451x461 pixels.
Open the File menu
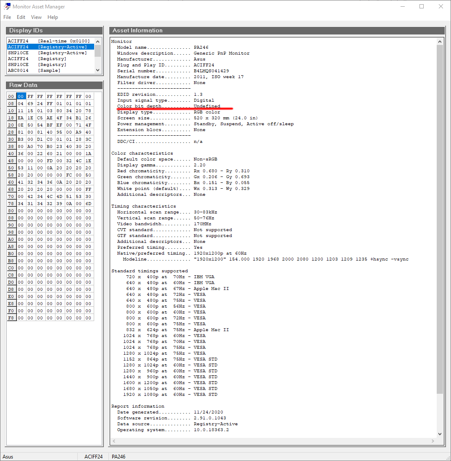(7, 17)
